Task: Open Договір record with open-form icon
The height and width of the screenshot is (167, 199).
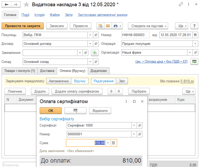Action: (96, 44)
